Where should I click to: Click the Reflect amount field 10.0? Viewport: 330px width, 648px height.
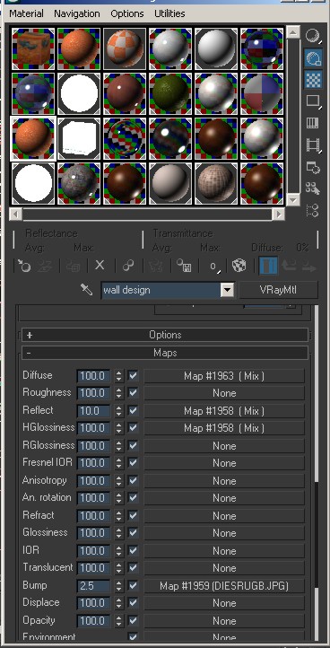(94, 411)
